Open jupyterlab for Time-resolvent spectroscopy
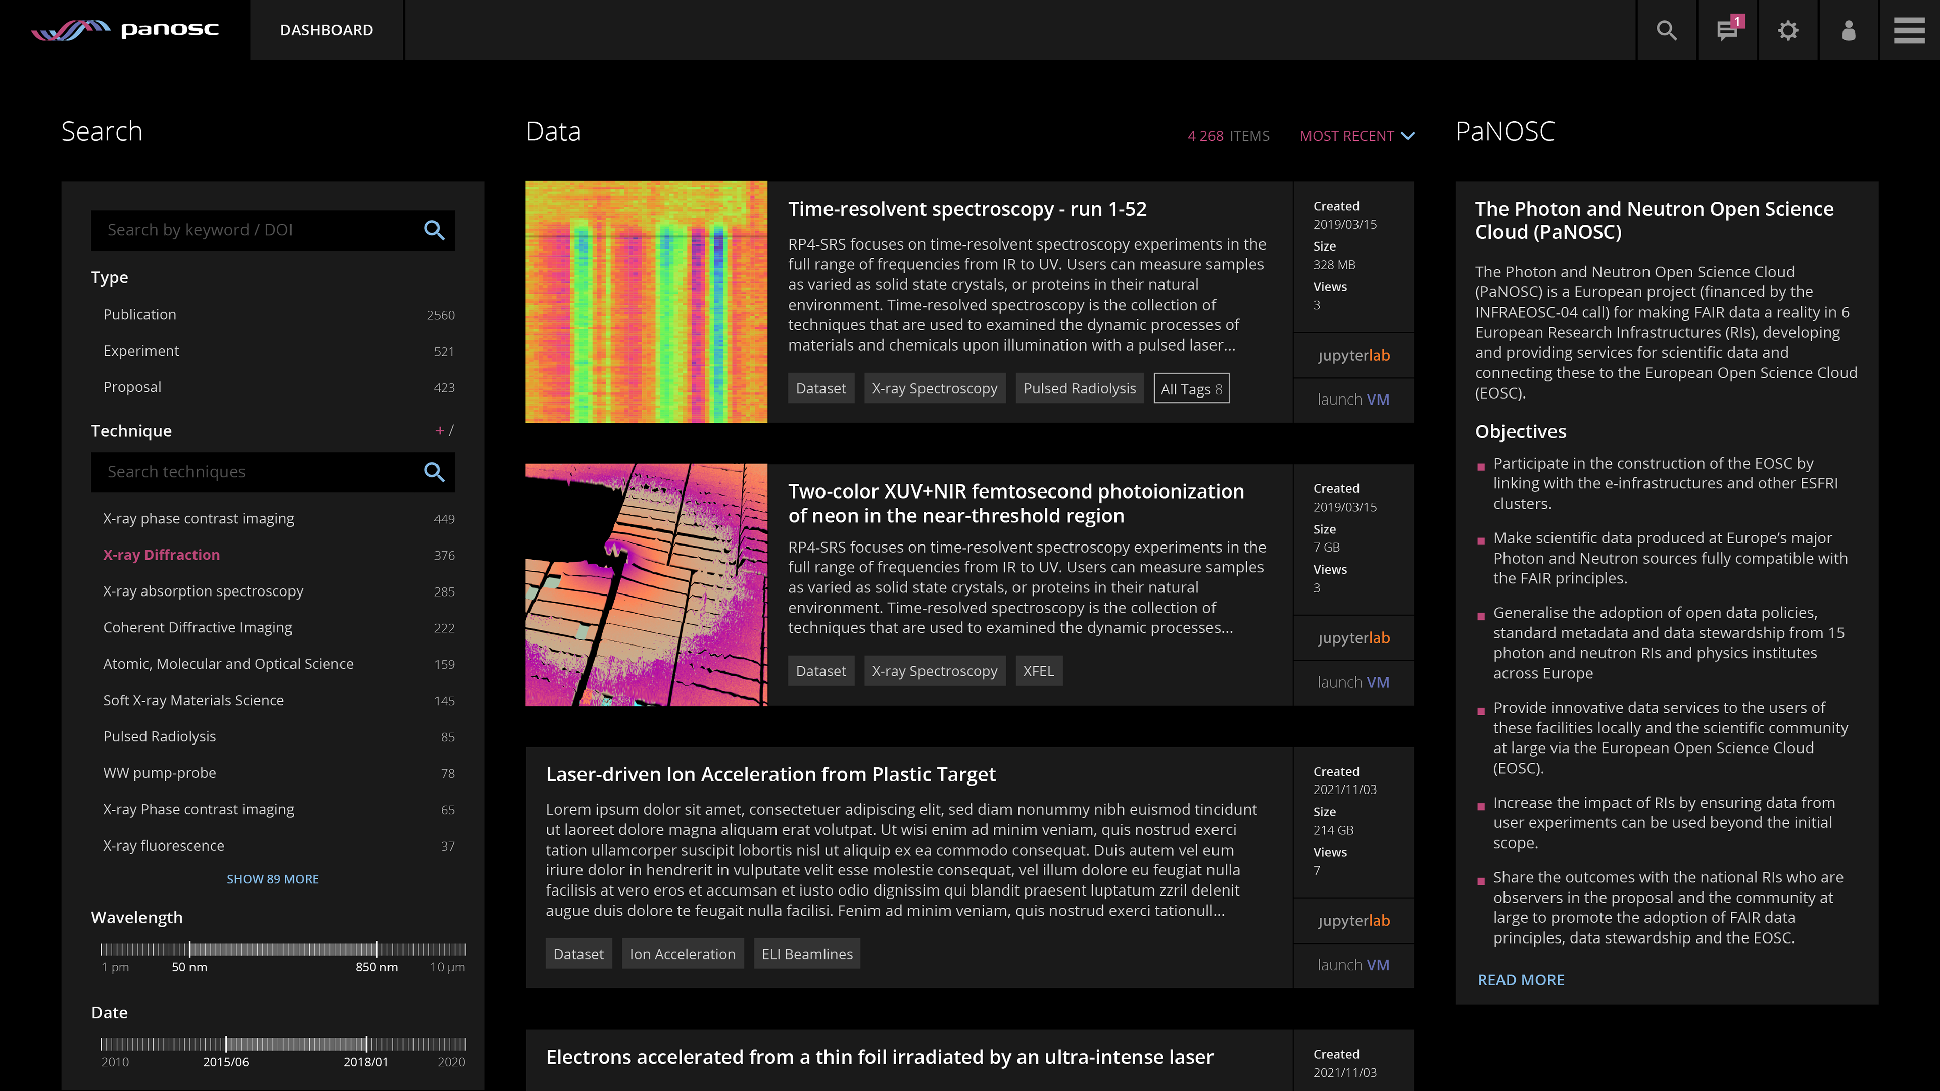1940x1091 pixels. pyautogui.click(x=1353, y=356)
